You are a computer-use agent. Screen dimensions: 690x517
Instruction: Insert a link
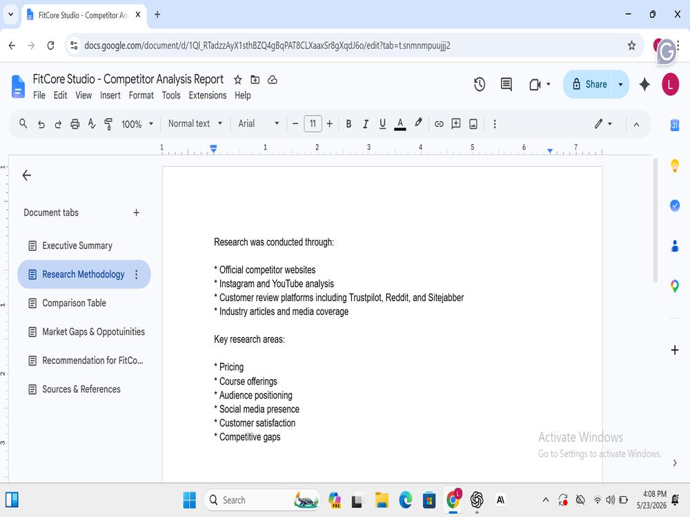tap(439, 124)
